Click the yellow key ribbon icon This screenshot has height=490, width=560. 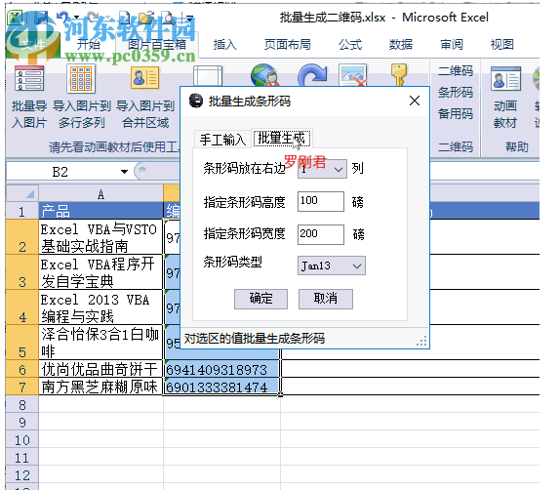click(399, 75)
